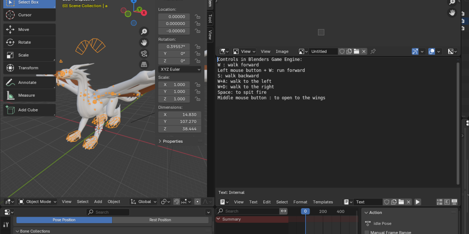The image size is (469, 234).
Task: Select the Transform tool
Action: tap(29, 68)
